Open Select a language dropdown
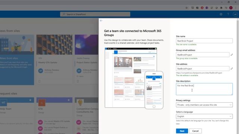This screenshot has height=134, width=239. tap(204, 117)
